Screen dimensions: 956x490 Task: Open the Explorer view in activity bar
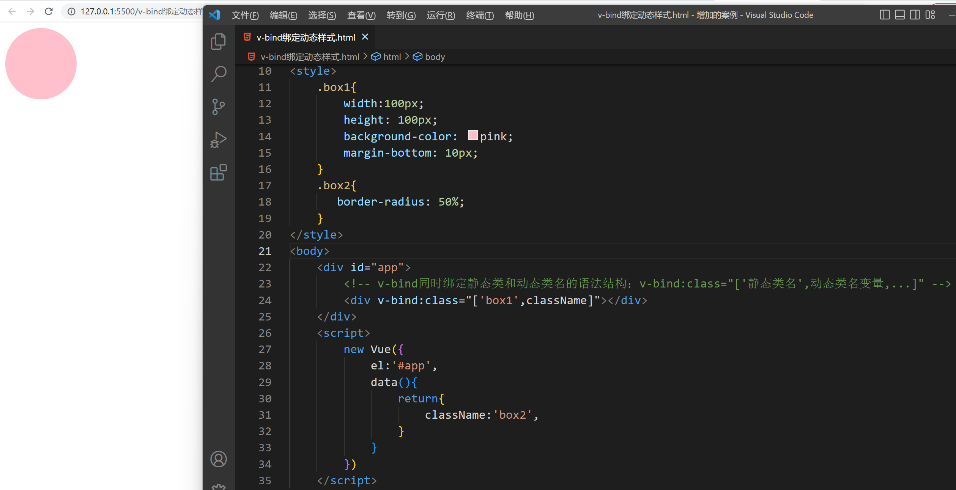[x=218, y=42]
